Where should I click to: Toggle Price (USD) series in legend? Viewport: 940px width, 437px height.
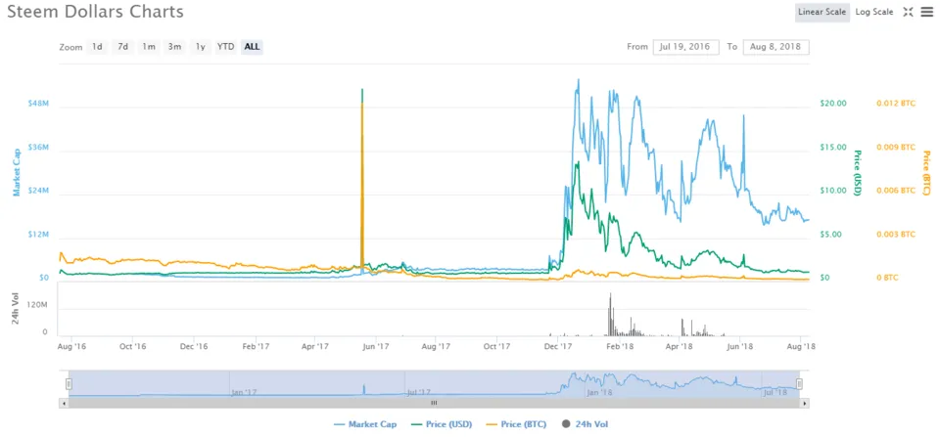coord(442,424)
